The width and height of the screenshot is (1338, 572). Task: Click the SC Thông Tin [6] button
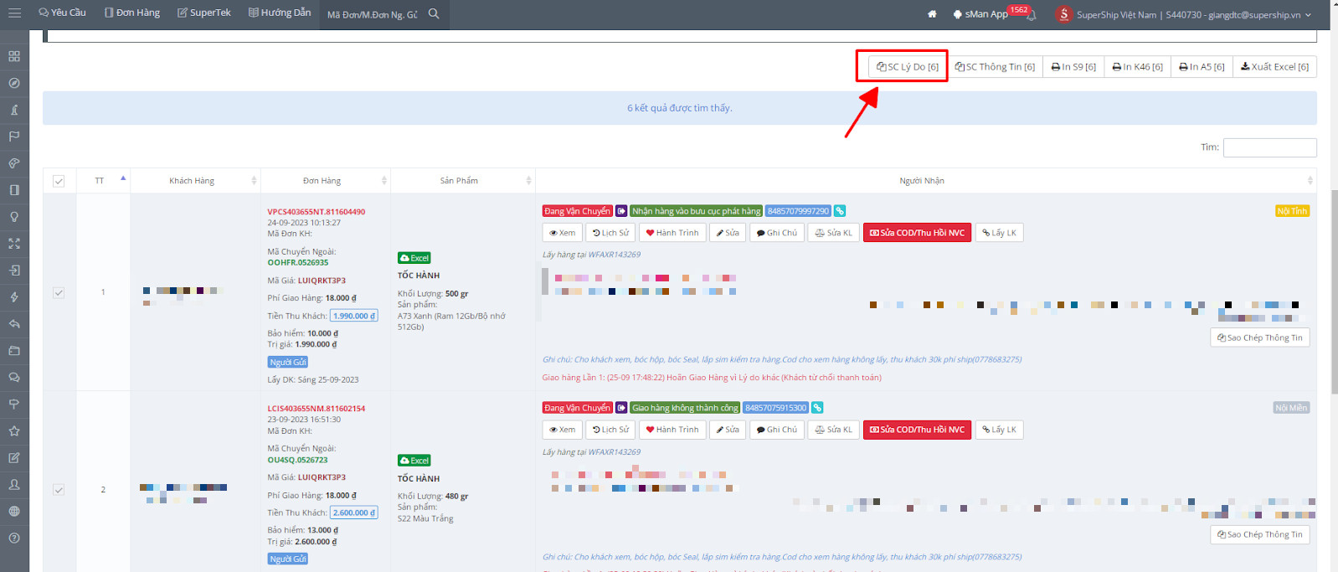tap(995, 66)
